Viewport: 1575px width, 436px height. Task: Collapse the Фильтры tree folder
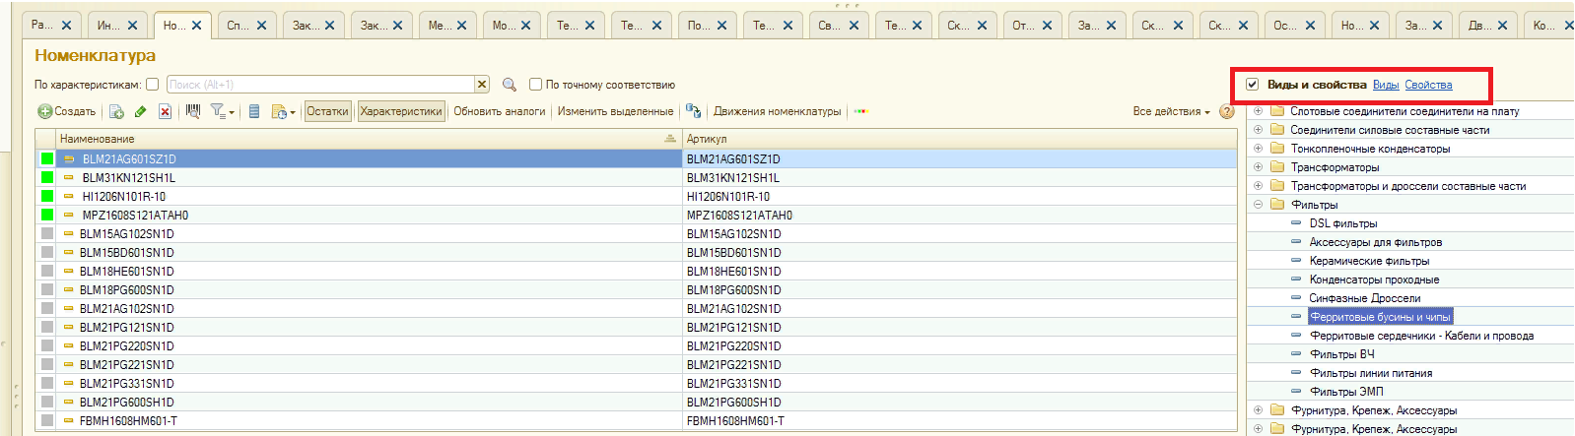pyautogui.click(x=1259, y=205)
